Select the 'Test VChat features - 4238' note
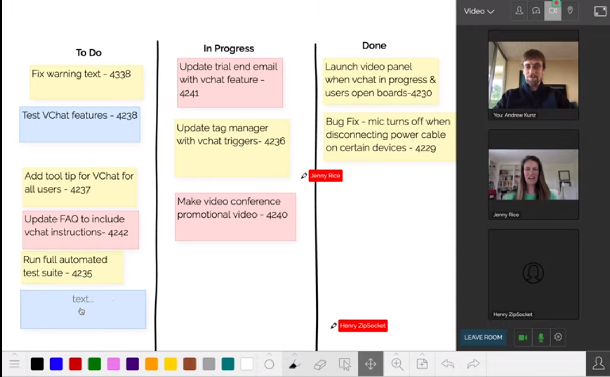Viewport: 610px width, 377px height. [x=80, y=124]
